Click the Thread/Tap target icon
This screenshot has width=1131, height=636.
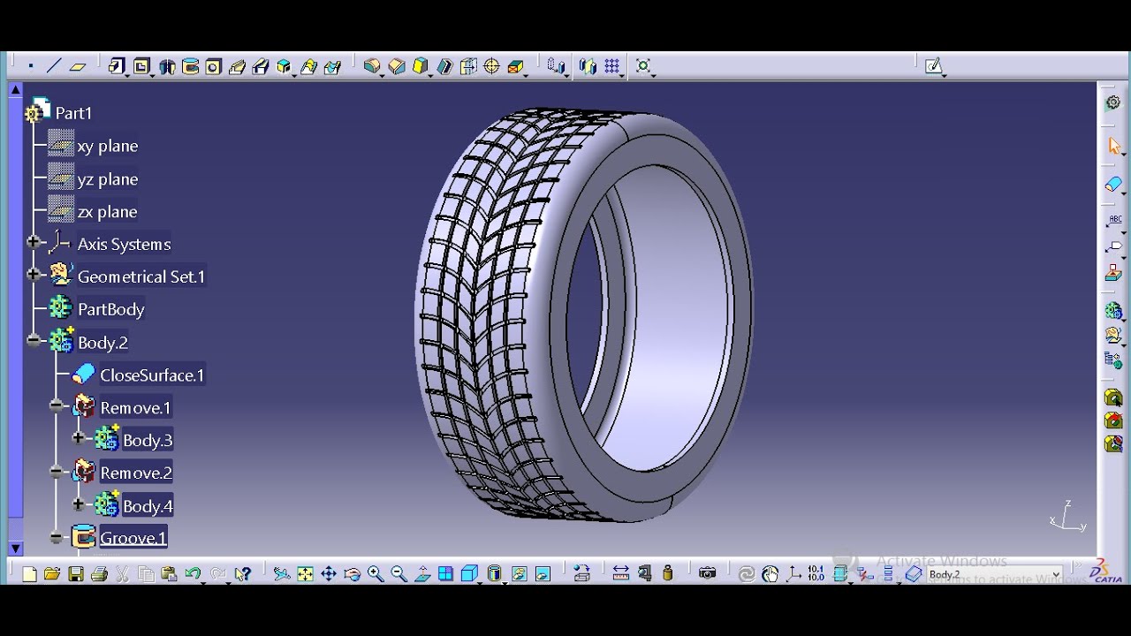pyautogui.click(x=492, y=66)
